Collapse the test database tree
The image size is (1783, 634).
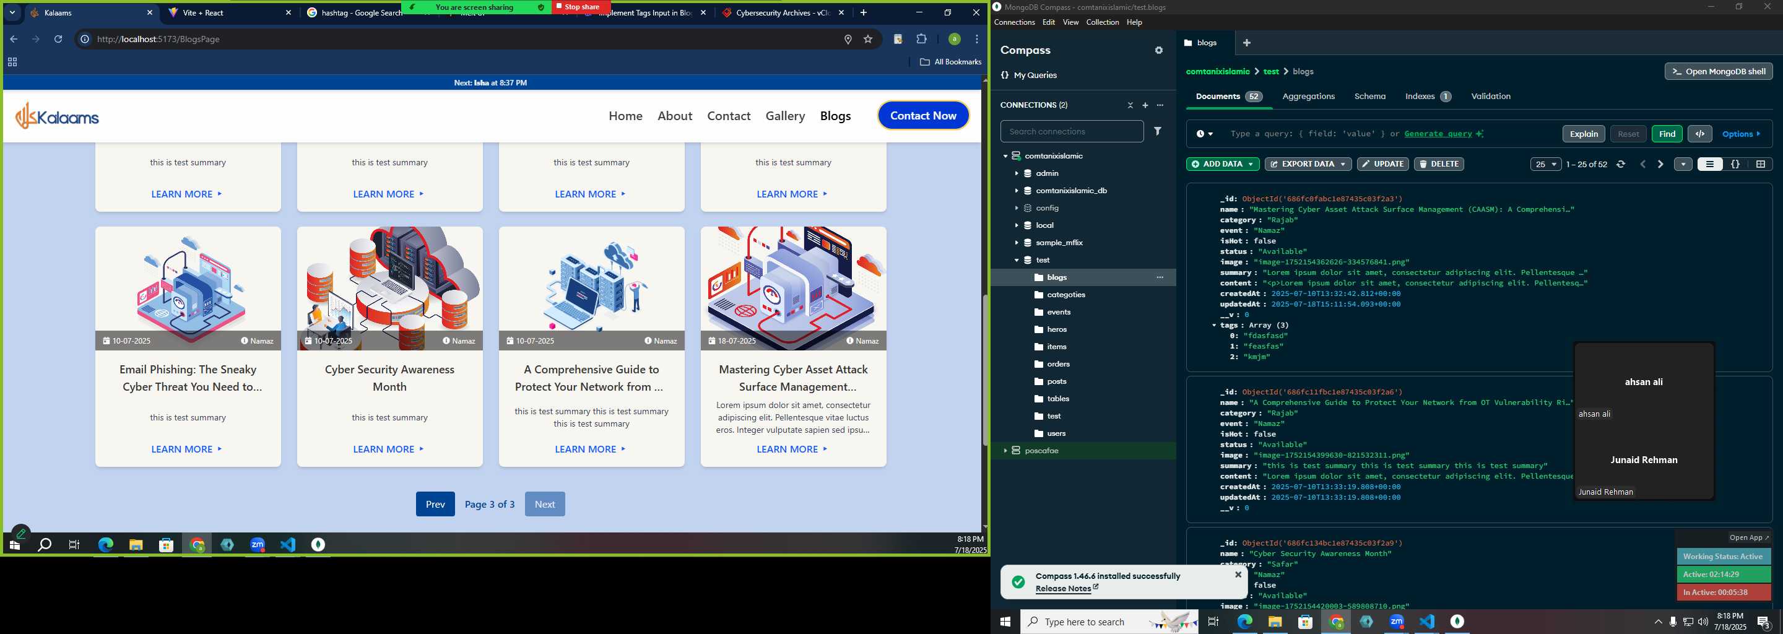point(1016,260)
